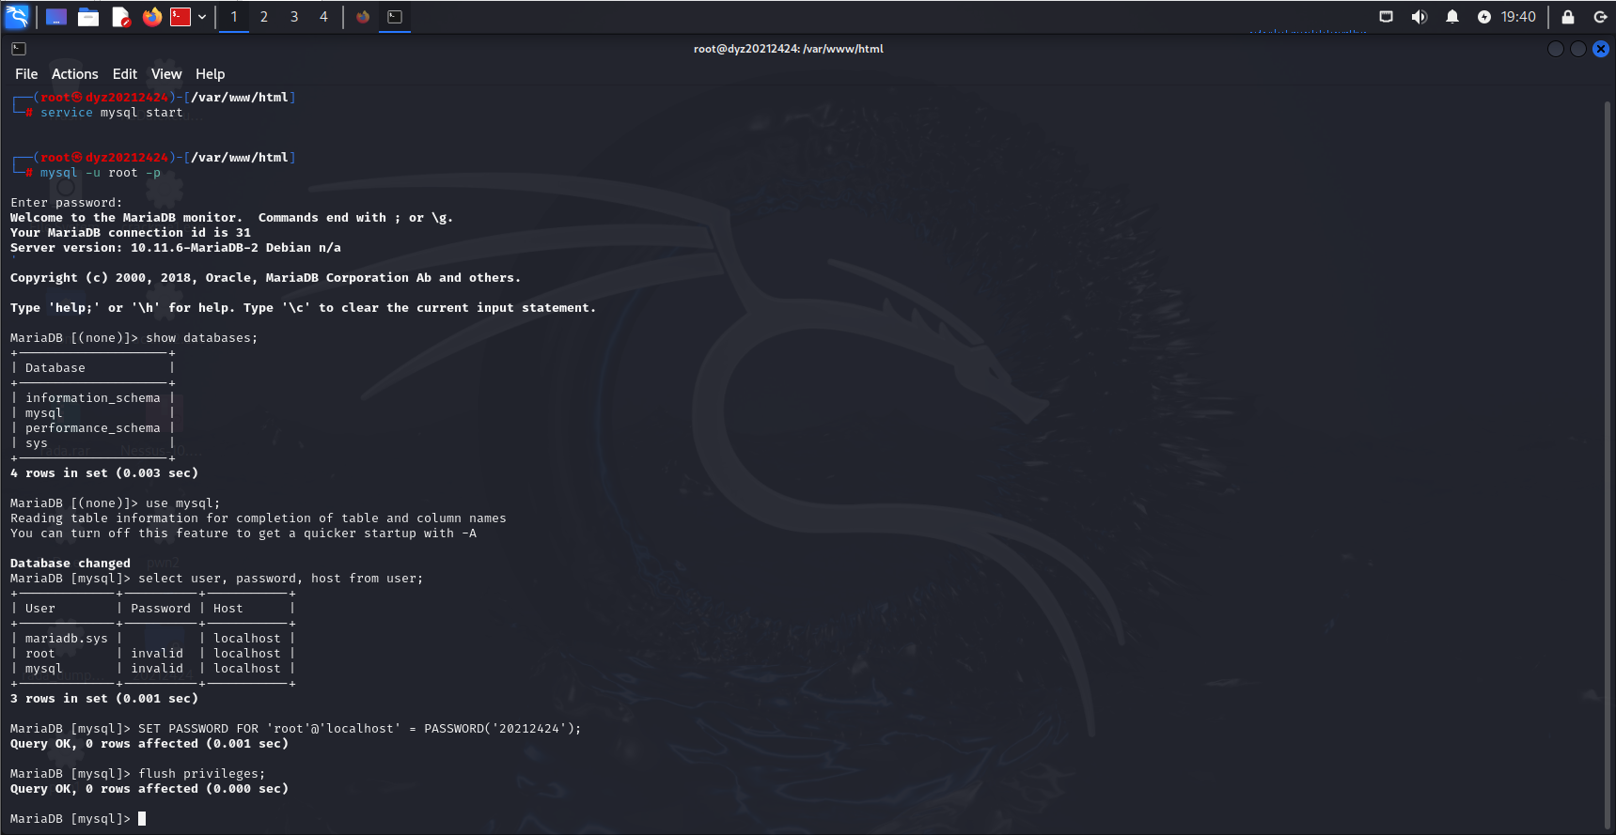Click the cursor at the last MariaDB [mysql]> prompt
Viewport: 1616px width, 835px height.
(142, 819)
